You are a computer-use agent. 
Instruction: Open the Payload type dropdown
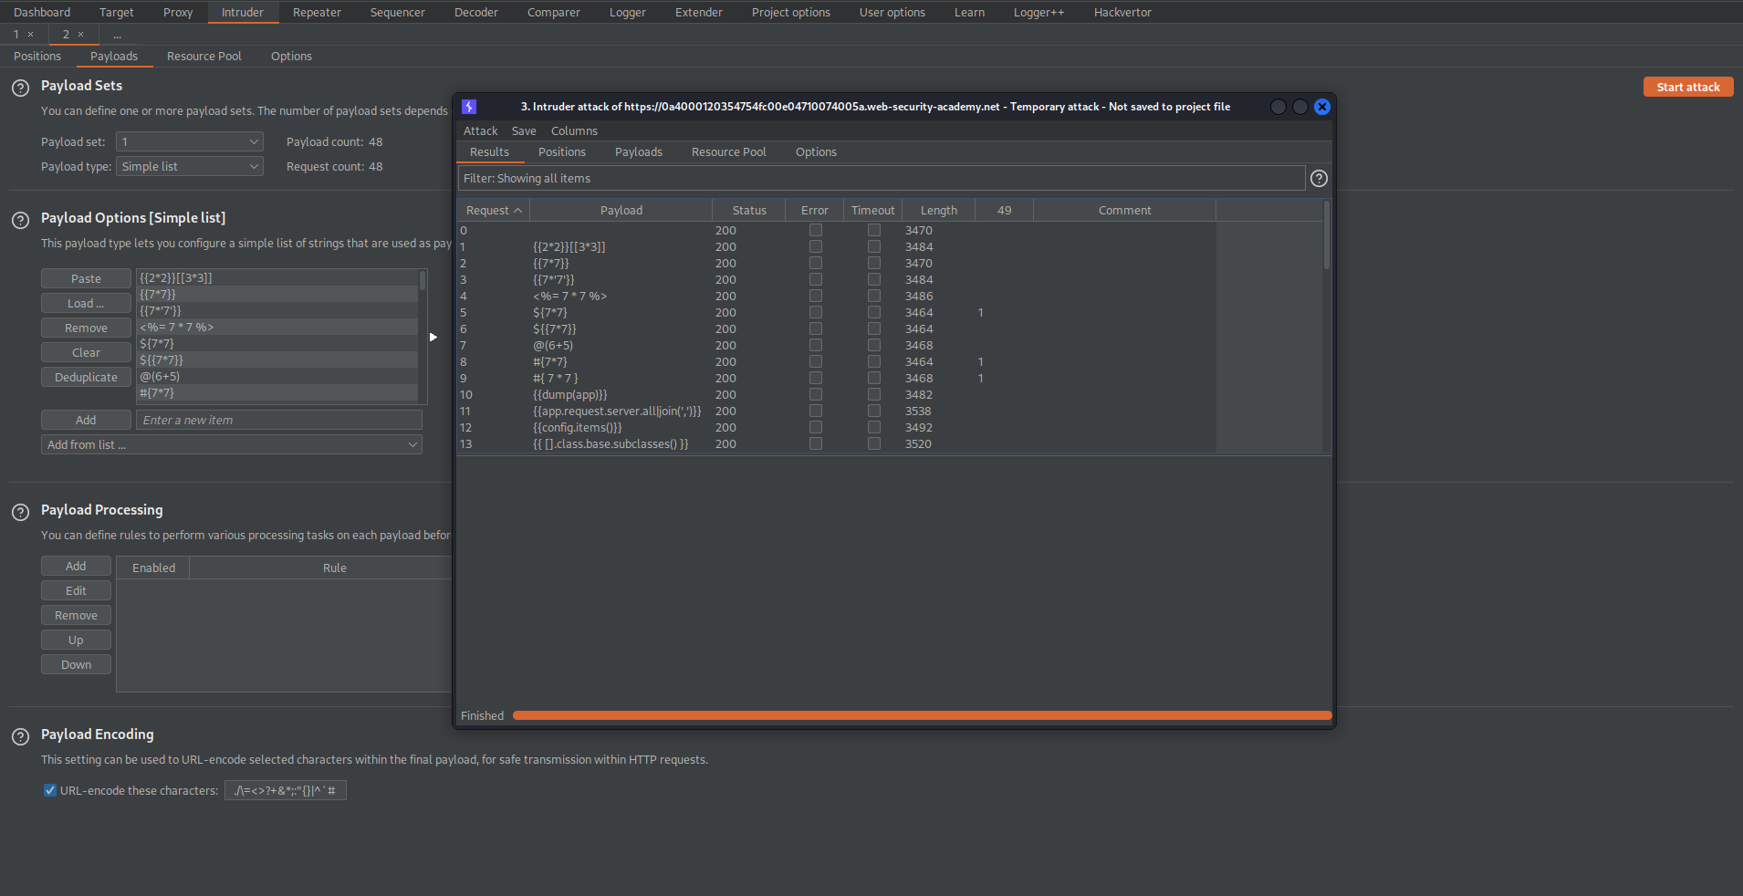click(x=190, y=166)
